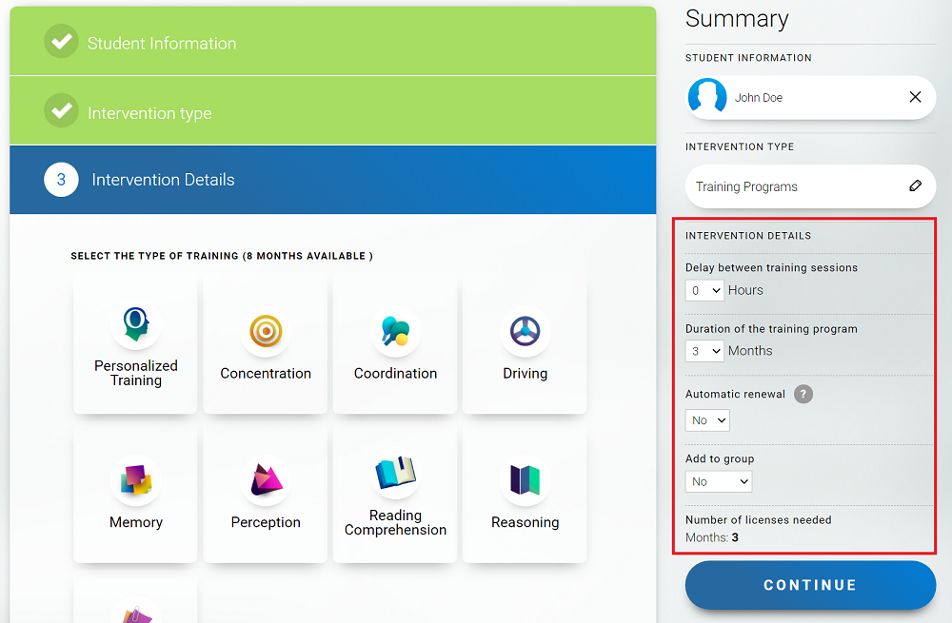Open the duration Months dropdown

click(704, 351)
